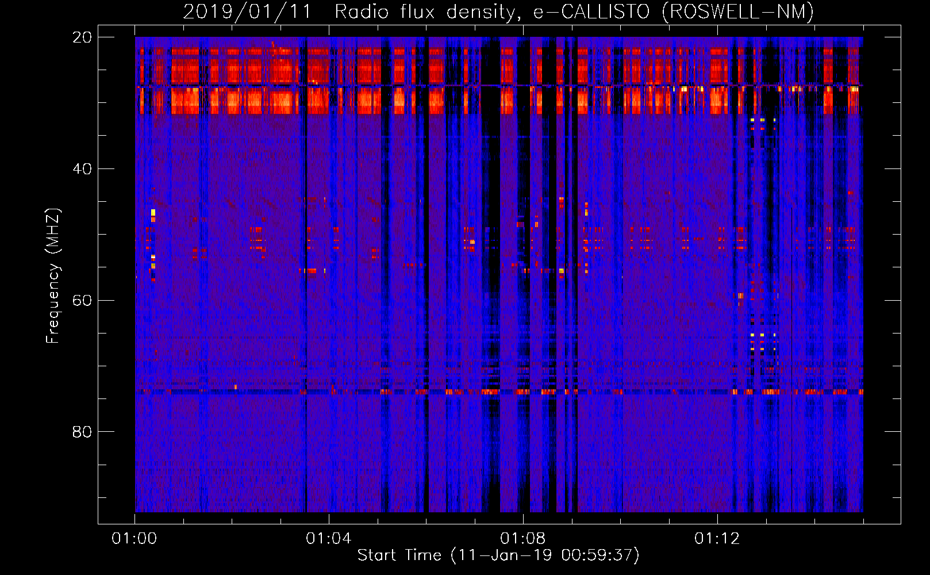Click the frequency tick label '20'
Image resolution: width=930 pixels, height=575 pixels.
[x=82, y=37]
